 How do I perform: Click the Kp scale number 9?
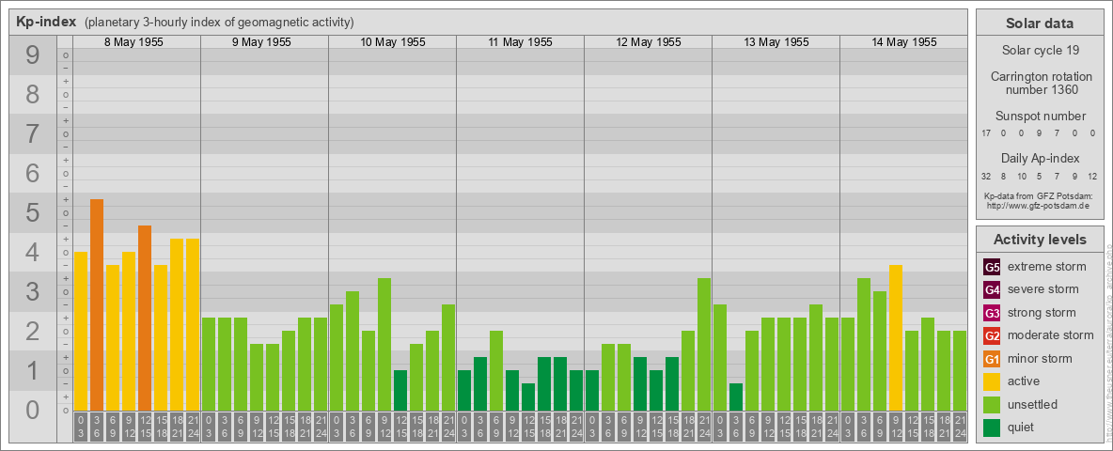(32, 55)
